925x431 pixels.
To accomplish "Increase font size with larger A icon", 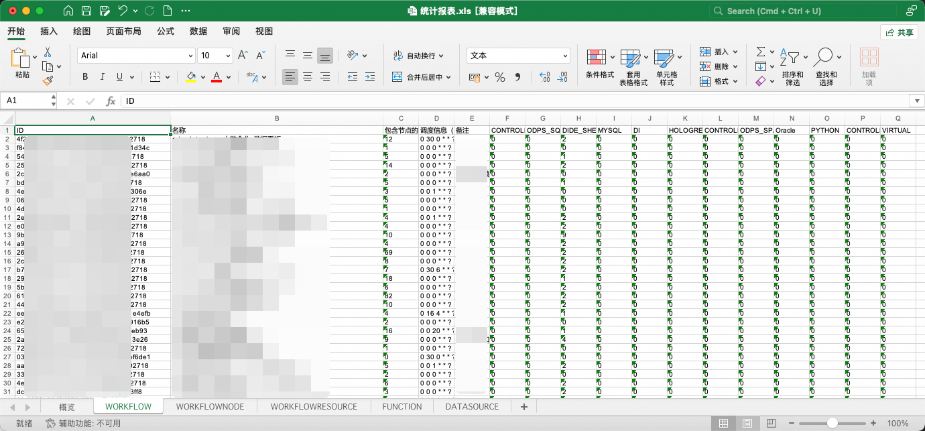I will (x=243, y=56).
